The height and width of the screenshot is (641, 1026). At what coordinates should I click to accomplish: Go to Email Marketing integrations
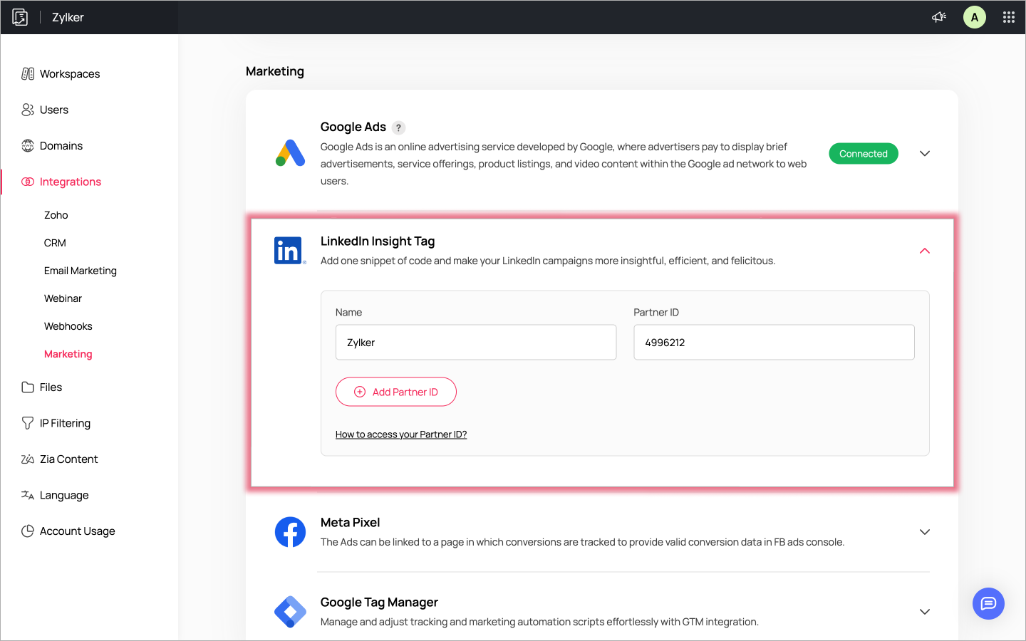point(81,271)
